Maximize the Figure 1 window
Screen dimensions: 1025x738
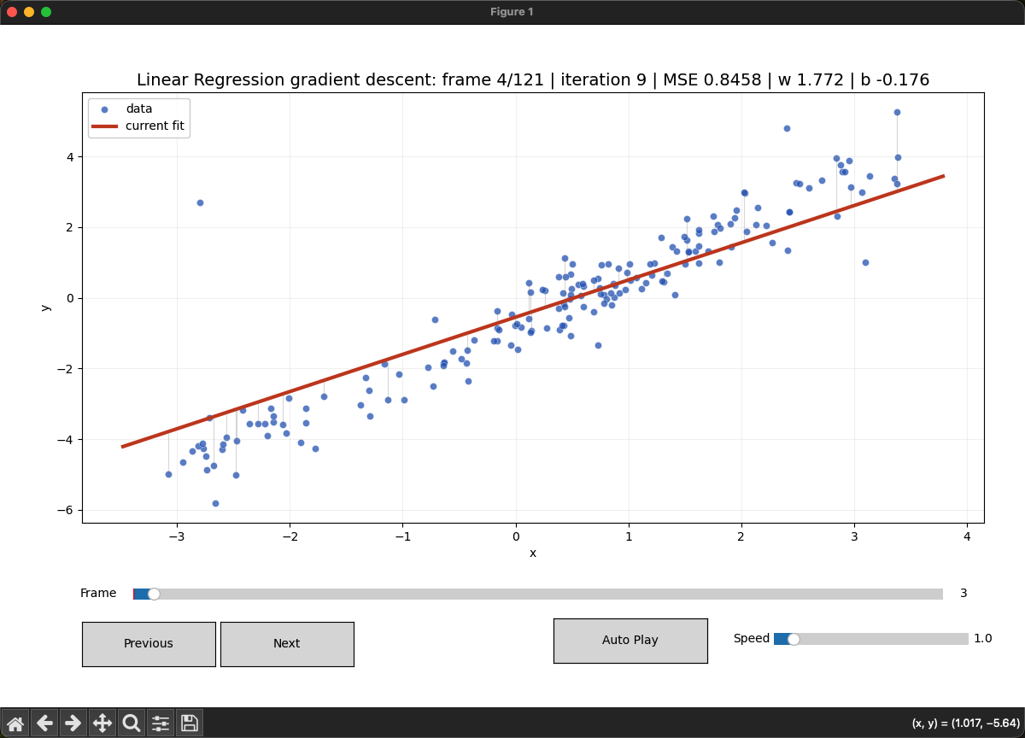pos(46,12)
